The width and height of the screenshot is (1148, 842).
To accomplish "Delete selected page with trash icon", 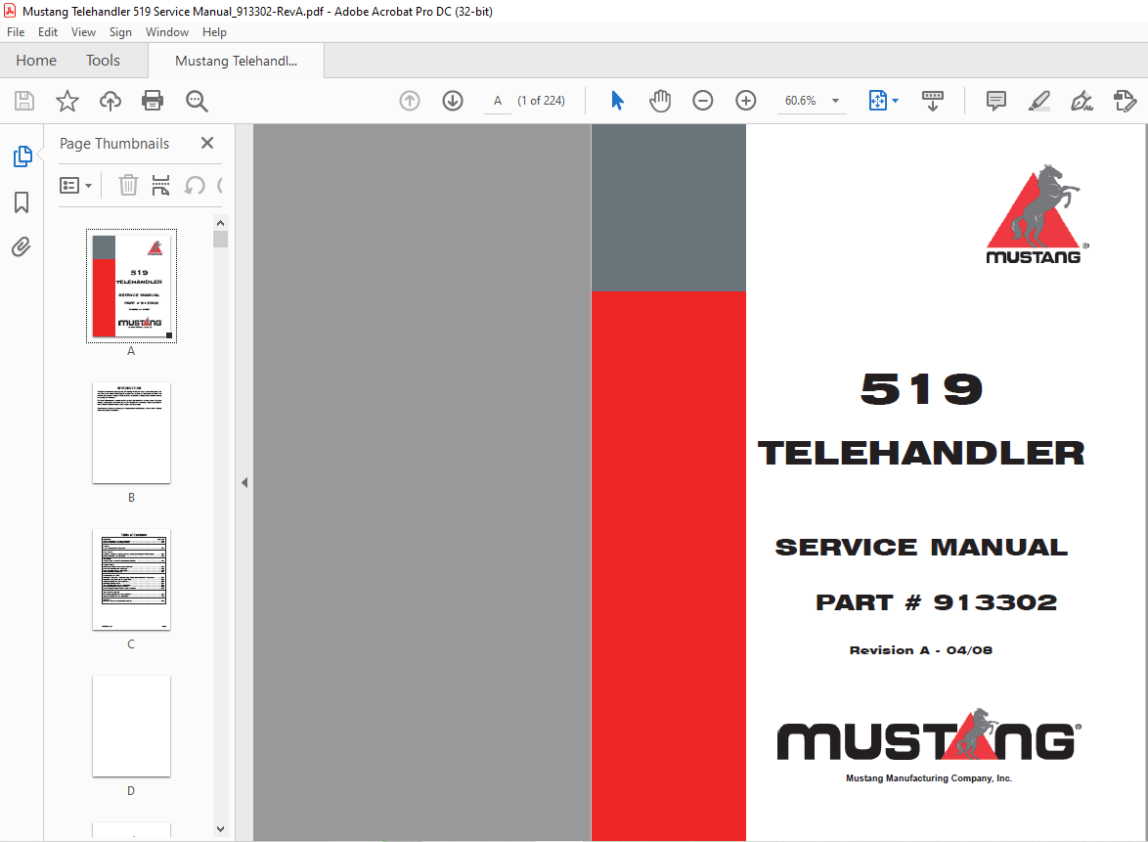I will pos(128,185).
